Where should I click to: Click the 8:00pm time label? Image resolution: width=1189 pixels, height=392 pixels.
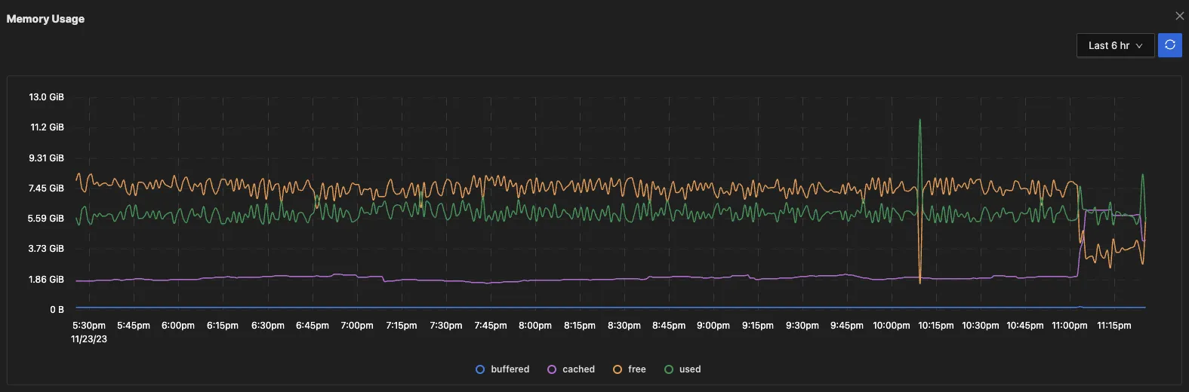(x=535, y=326)
